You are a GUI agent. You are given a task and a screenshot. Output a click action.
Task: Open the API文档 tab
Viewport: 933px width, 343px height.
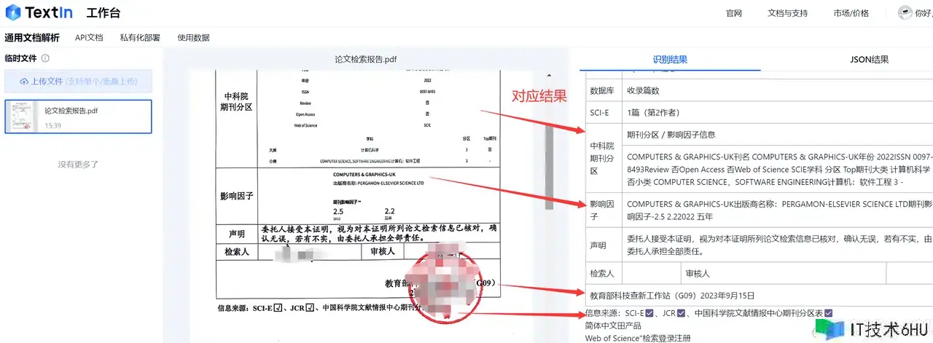(x=89, y=38)
